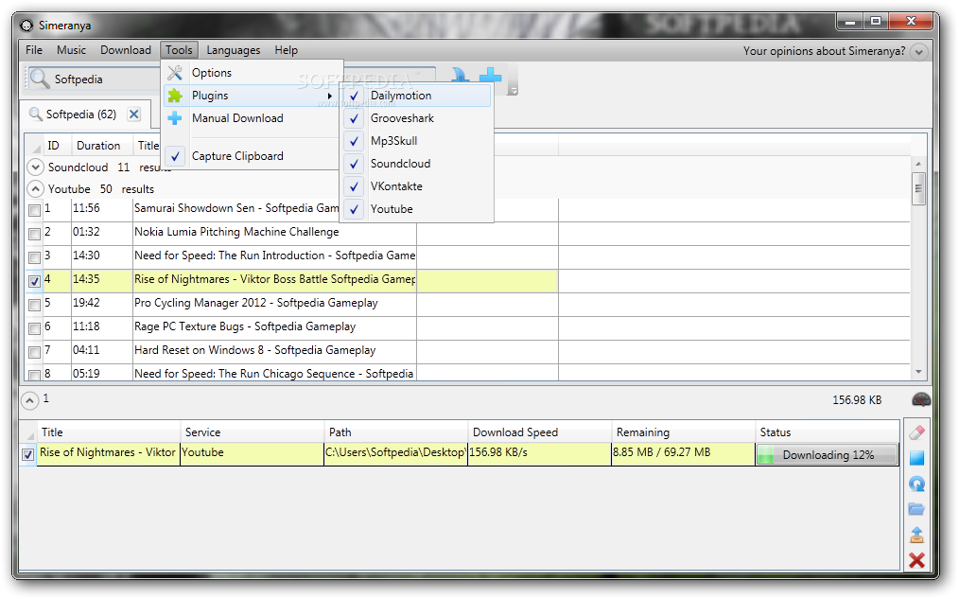Check the box for Pro Cycling Manager 2012
The image size is (959, 599).
click(x=34, y=305)
